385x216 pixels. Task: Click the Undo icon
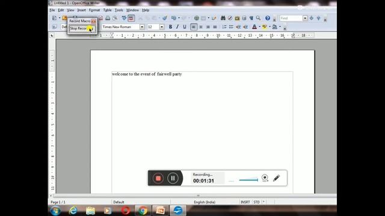[x=174, y=18]
